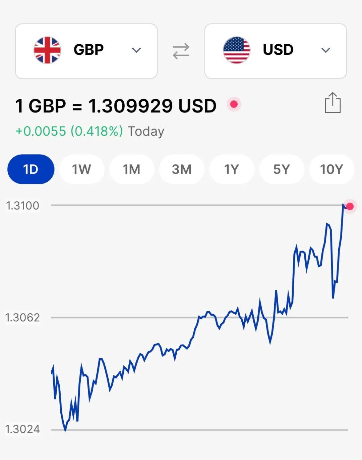Click the +0.0055 (0.418%) Today change text
The height and width of the screenshot is (460, 362).
point(90,131)
